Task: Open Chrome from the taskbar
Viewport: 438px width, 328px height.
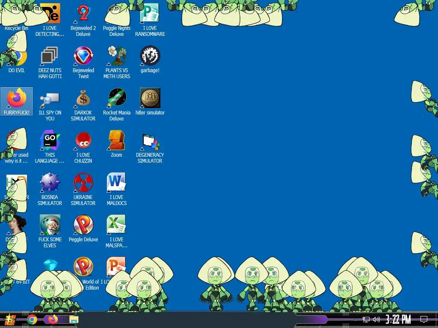Action: pyautogui.click(x=32, y=319)
